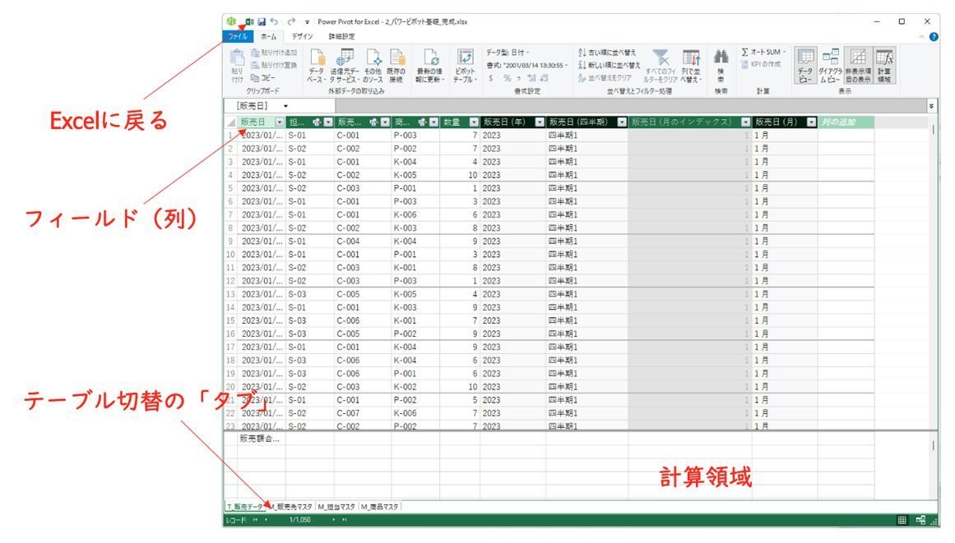The height and width of the screenshot is (543, 955).
Task: Click the コピー button
Action: 263,78
